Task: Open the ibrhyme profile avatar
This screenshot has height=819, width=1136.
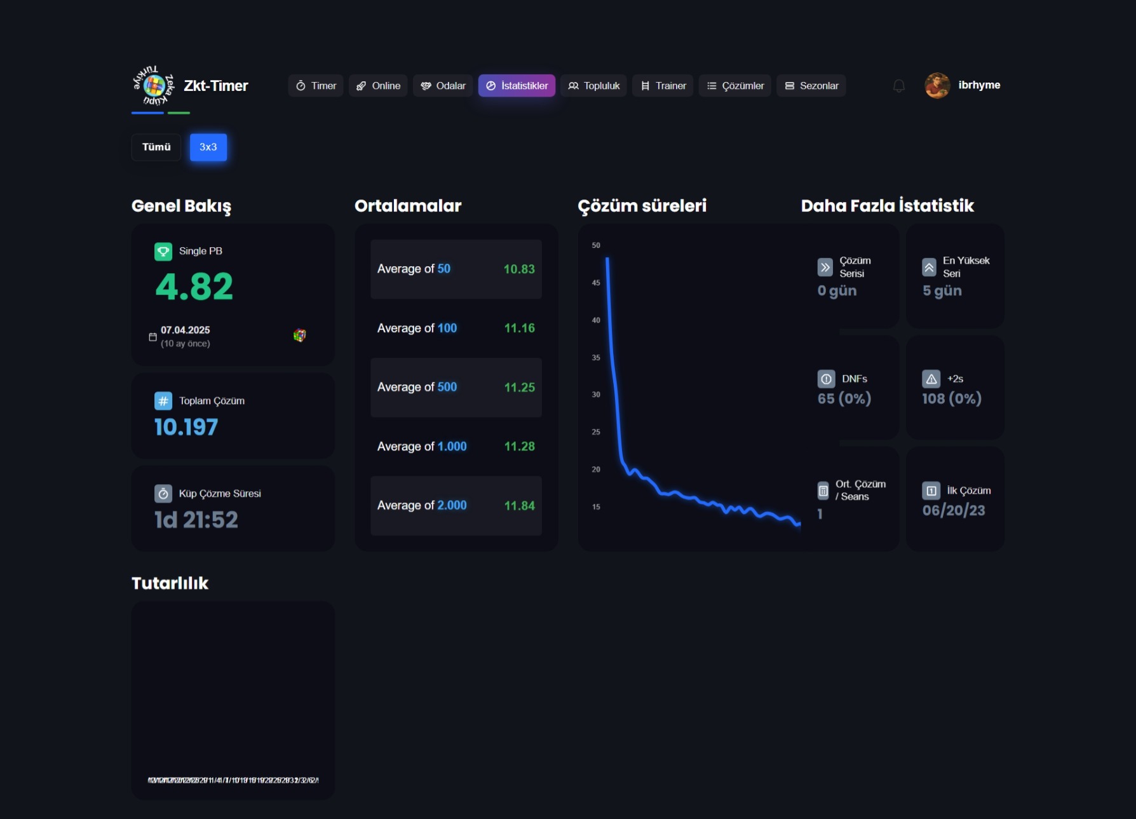Action: (x=937, y=86)
